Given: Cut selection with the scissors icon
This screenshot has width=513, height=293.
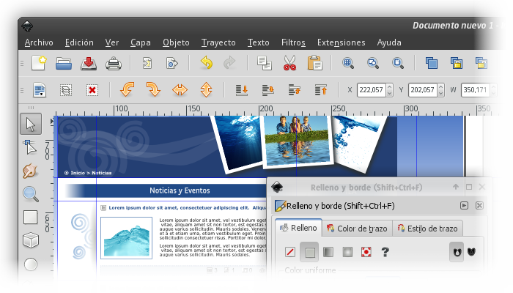Looking at the screenshot, I should point(290,63).
